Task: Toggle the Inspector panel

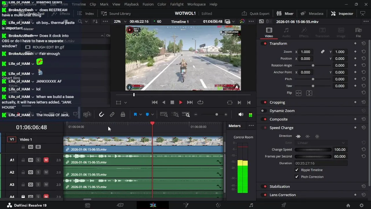Action: pyautogui.click(x=342, y=14)
